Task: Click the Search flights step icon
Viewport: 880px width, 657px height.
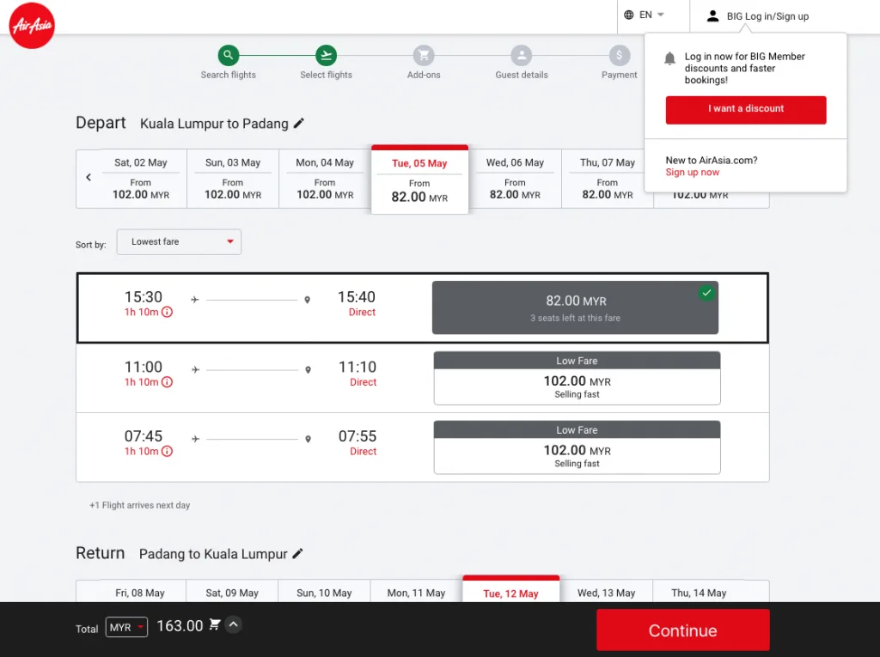Action: (x=228, y=55)
